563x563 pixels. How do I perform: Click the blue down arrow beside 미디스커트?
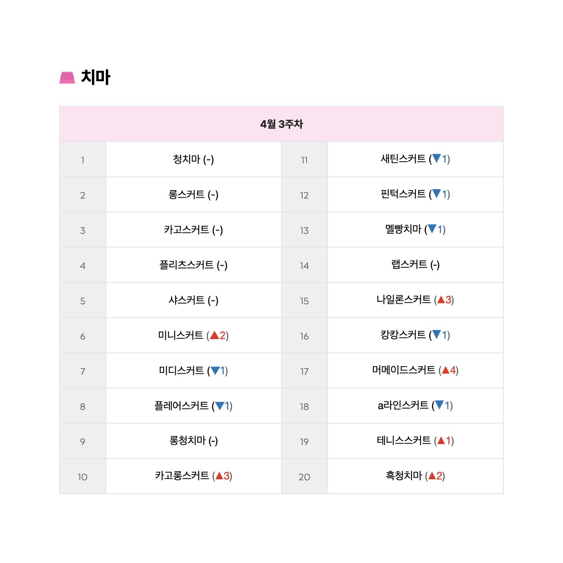click(215, 371)
